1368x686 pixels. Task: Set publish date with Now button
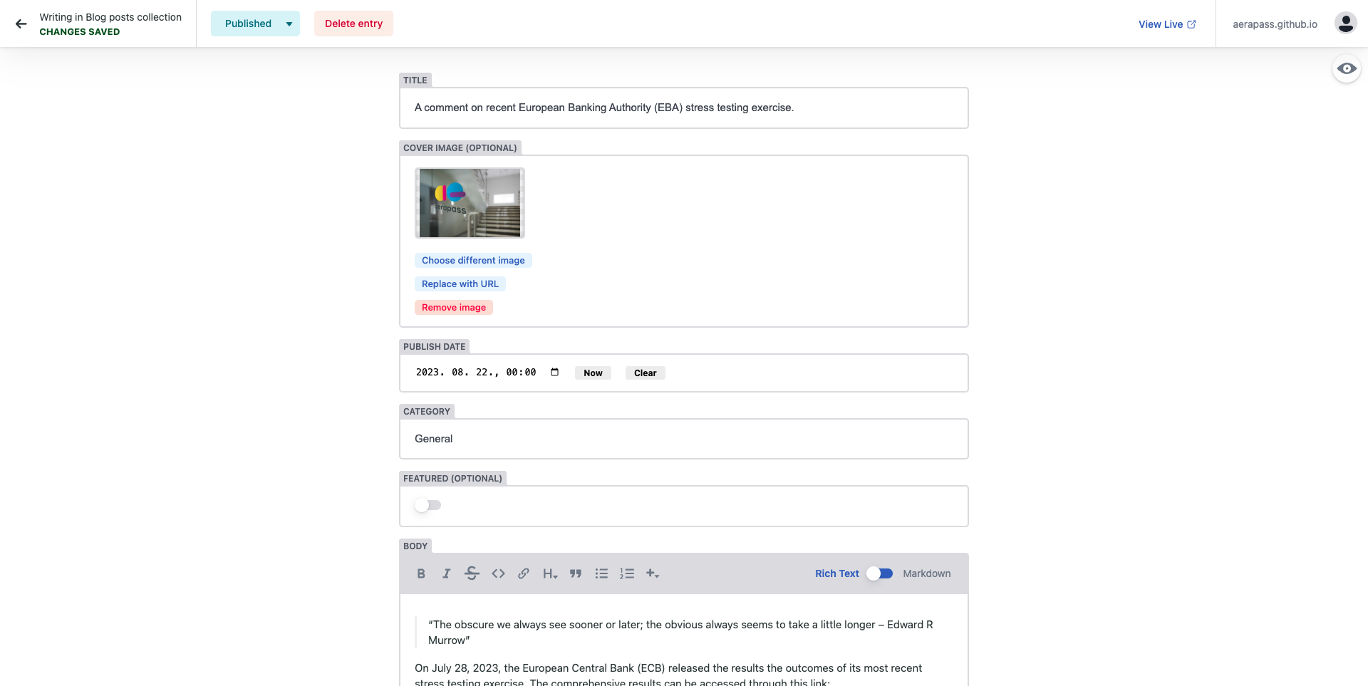click(x=593, y=373)
